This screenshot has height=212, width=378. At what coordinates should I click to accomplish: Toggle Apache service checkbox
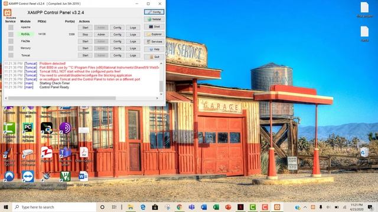tap(11, 28)
